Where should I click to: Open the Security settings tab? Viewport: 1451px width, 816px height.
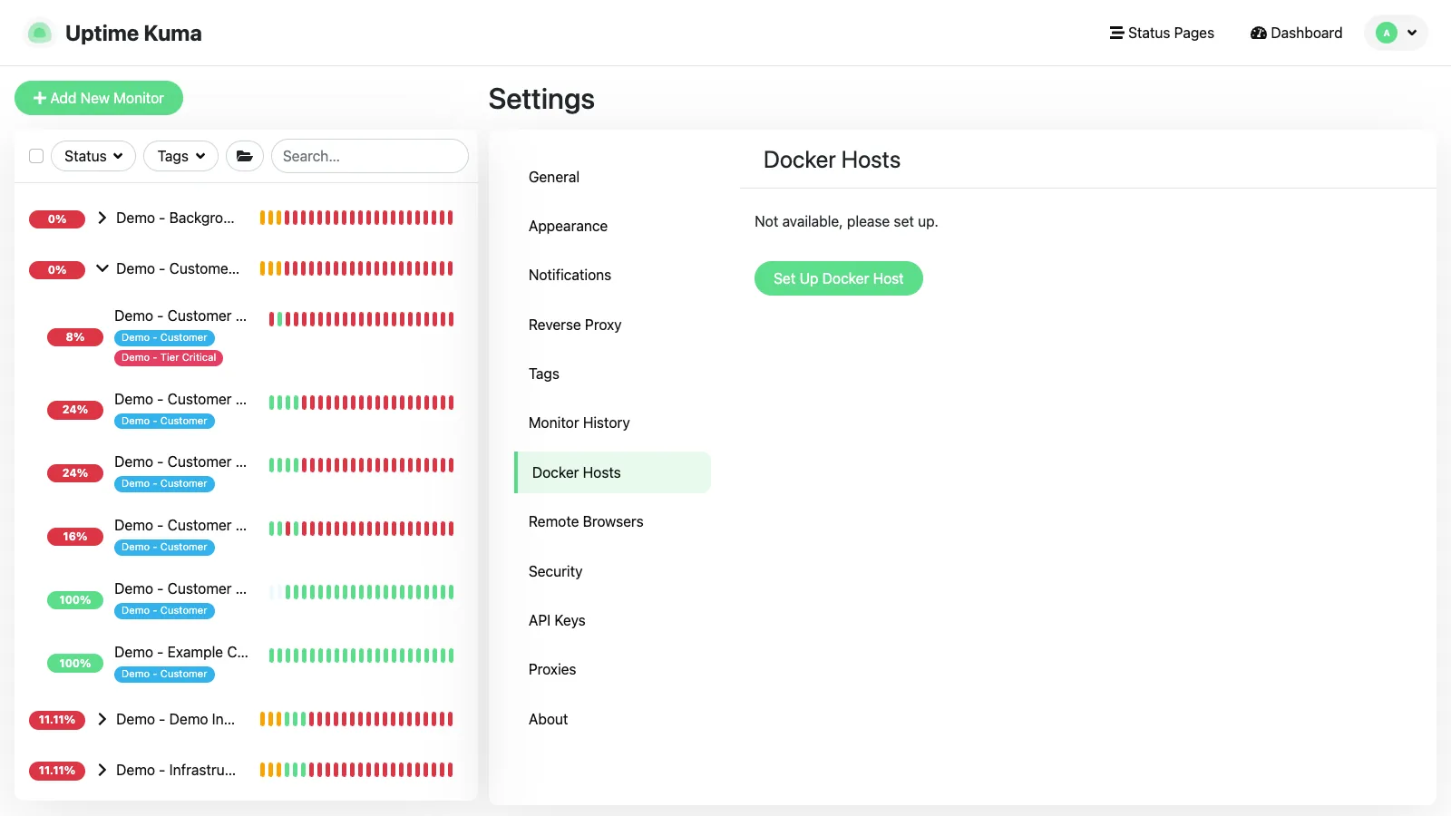click(612, 571)
